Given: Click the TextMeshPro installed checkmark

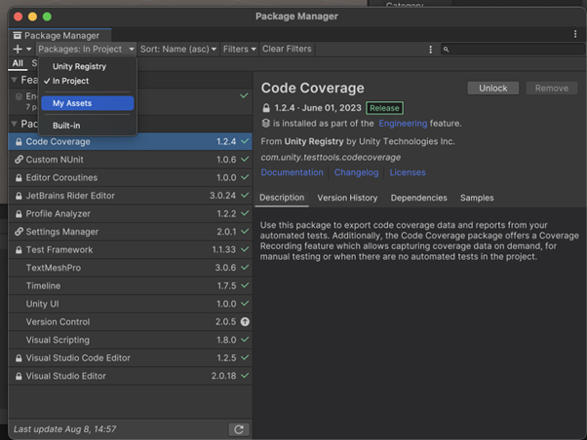Looking at the screenshot, I should click(x=245, y=268).
